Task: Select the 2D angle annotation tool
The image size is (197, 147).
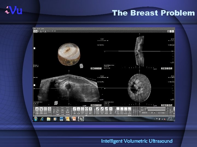Action: pyautogui.click(x=79, y=109)
